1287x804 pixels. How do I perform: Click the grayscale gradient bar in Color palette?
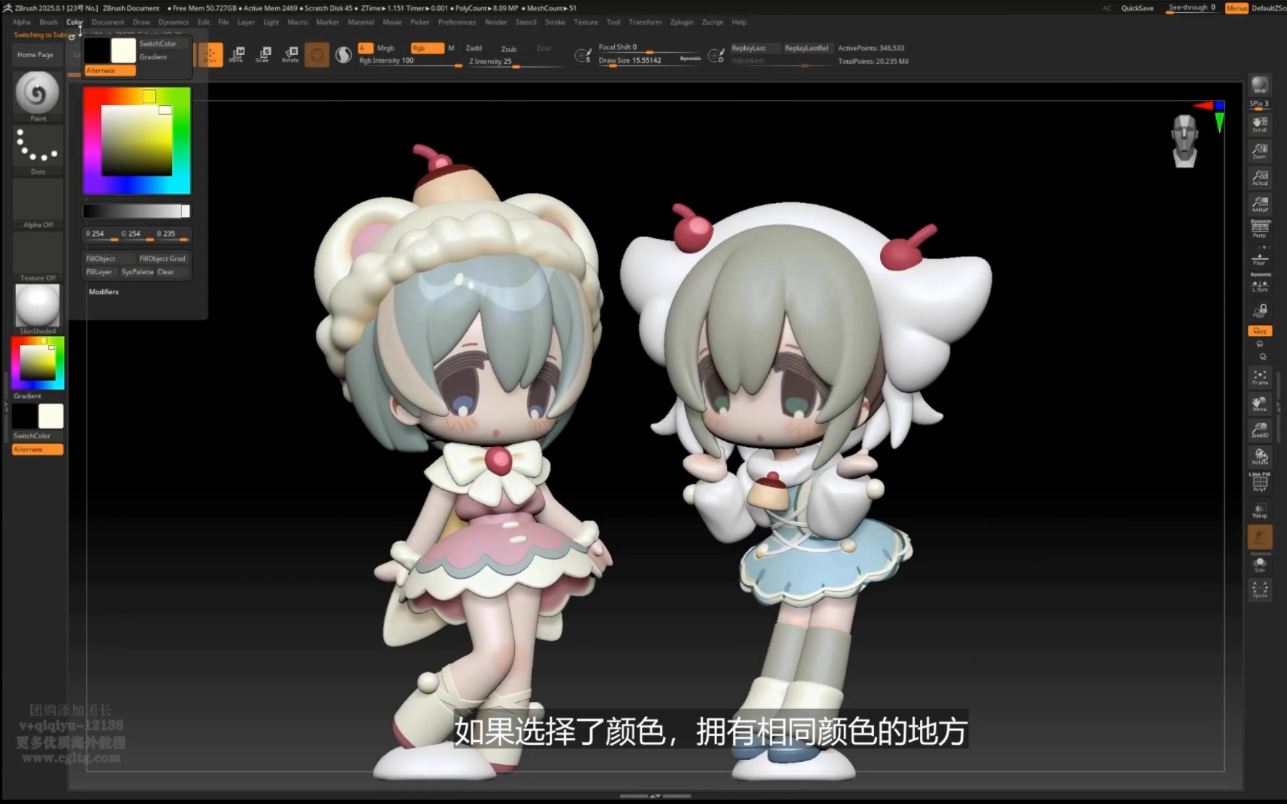pos(136,211)
